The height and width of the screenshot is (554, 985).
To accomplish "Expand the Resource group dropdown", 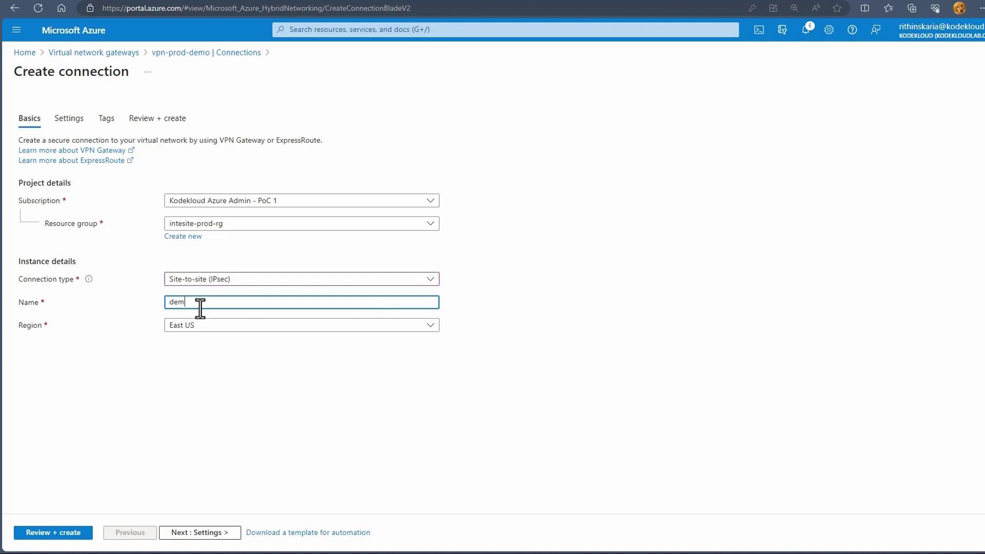I will [430, 224].
